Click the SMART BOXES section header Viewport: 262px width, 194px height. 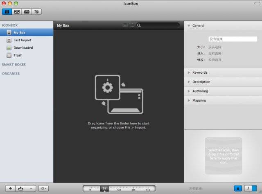tap(14, 65)
